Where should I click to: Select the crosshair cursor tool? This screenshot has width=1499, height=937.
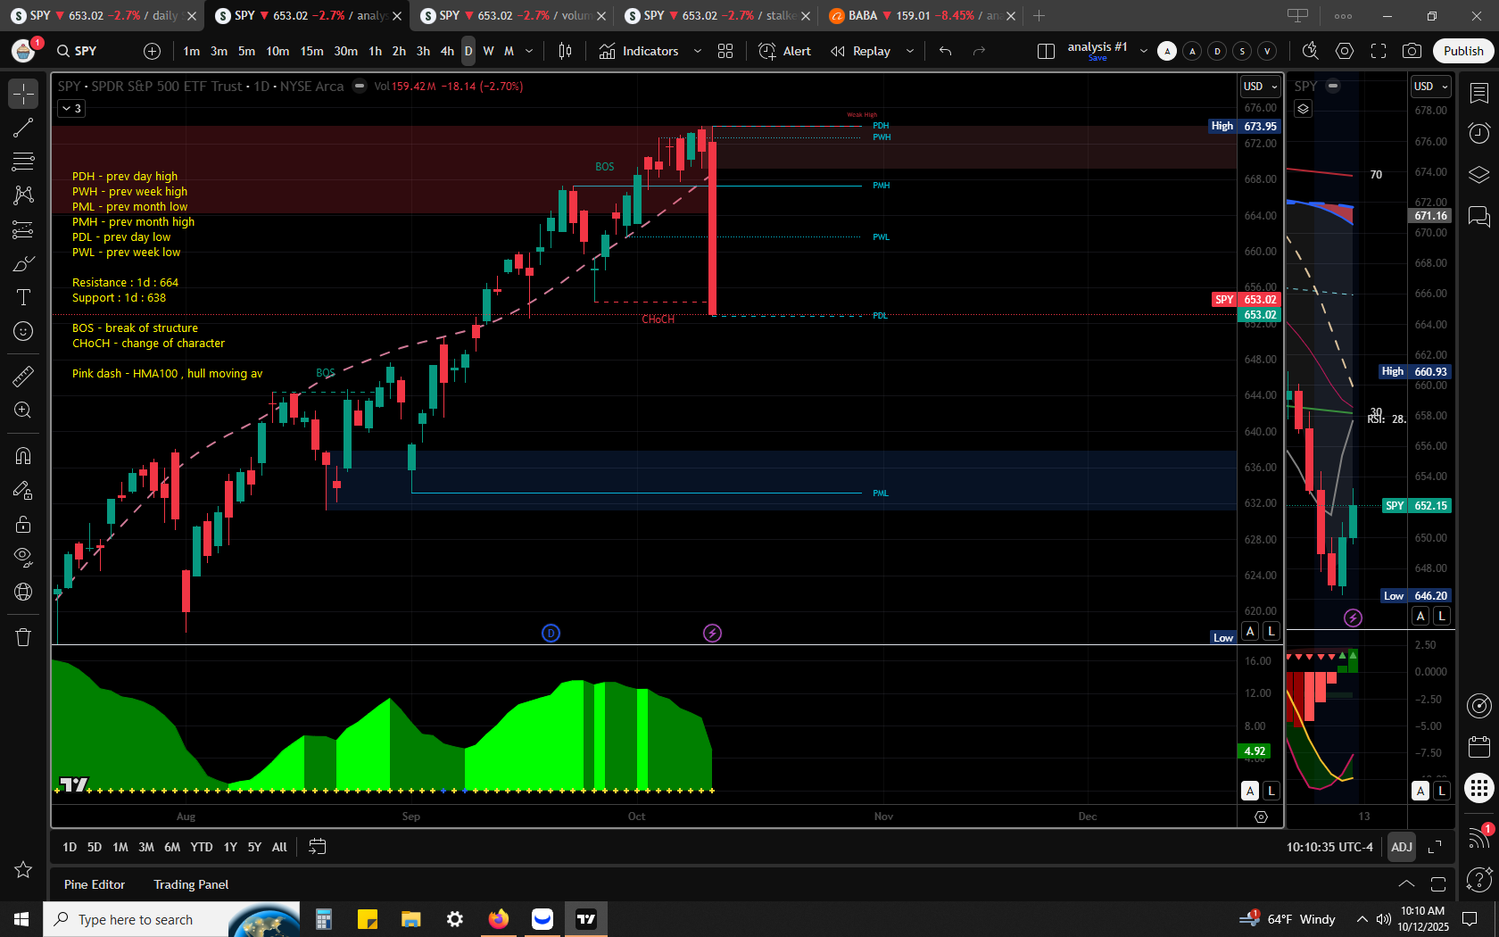point(23,93)
